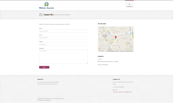
Task: Open the footer gmail address link
Action: [122, 92]
